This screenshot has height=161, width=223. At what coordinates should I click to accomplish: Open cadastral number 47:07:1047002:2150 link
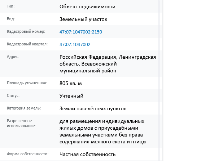[x=80, y=32]
